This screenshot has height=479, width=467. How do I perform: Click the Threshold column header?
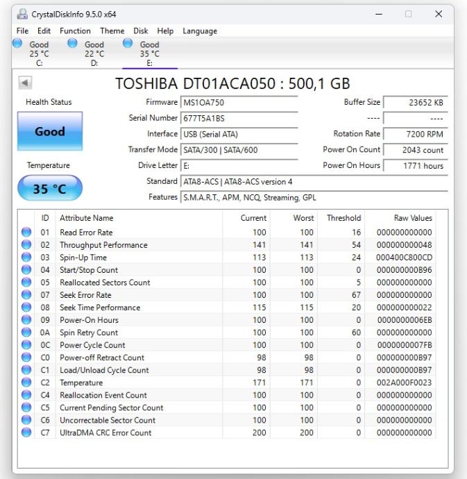pyautogui.click(x=341, y=218)
